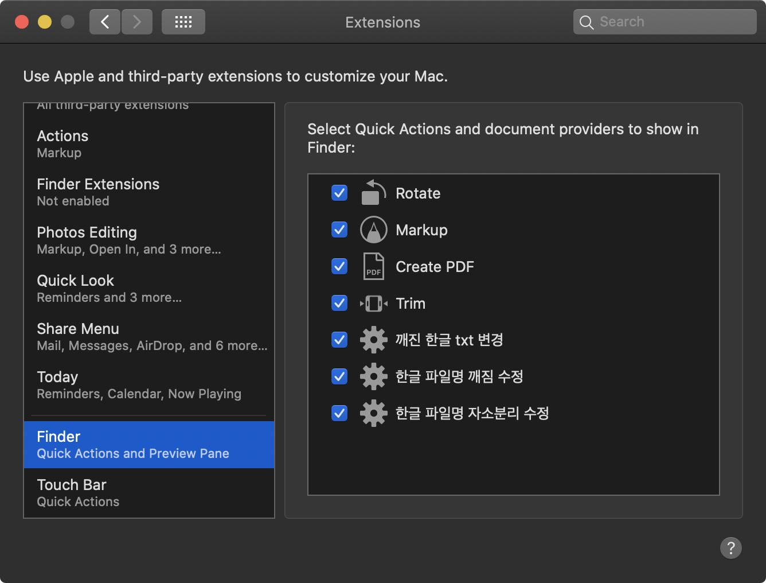Disable the Create PDF checkbox
766x583 pixels.
point(339,267)
